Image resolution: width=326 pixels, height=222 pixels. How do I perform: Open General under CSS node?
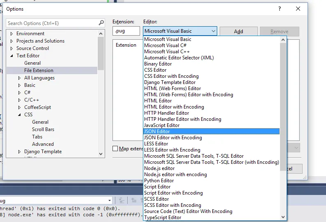tap(40, 122)
